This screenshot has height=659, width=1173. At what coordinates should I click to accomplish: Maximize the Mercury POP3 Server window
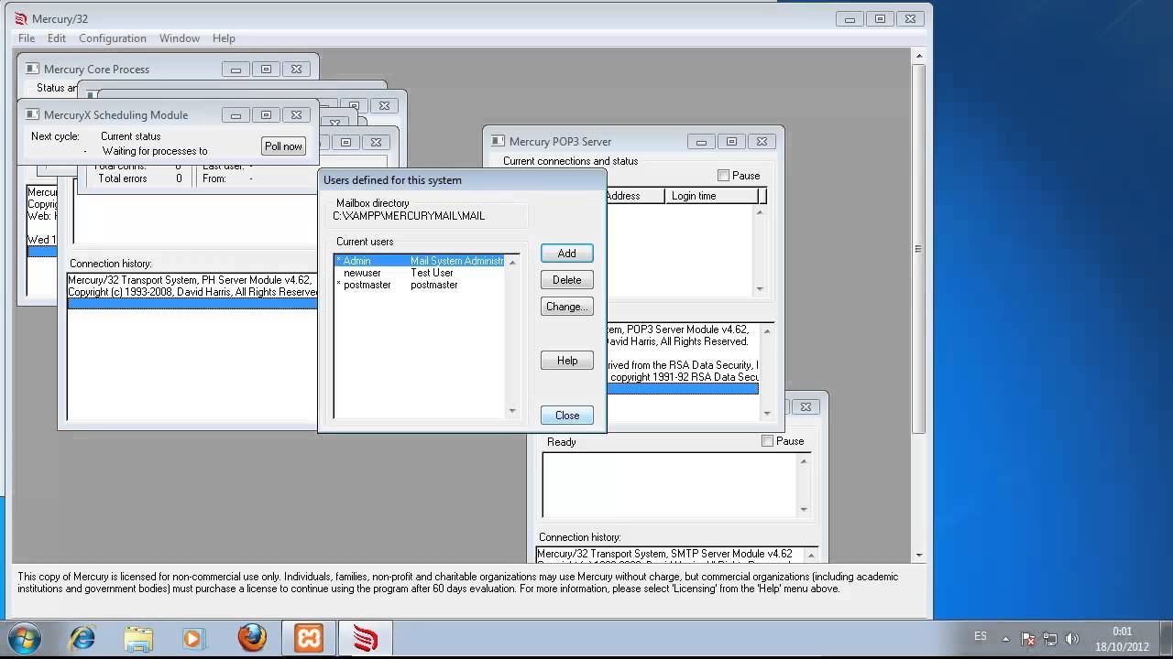point(731,142)
